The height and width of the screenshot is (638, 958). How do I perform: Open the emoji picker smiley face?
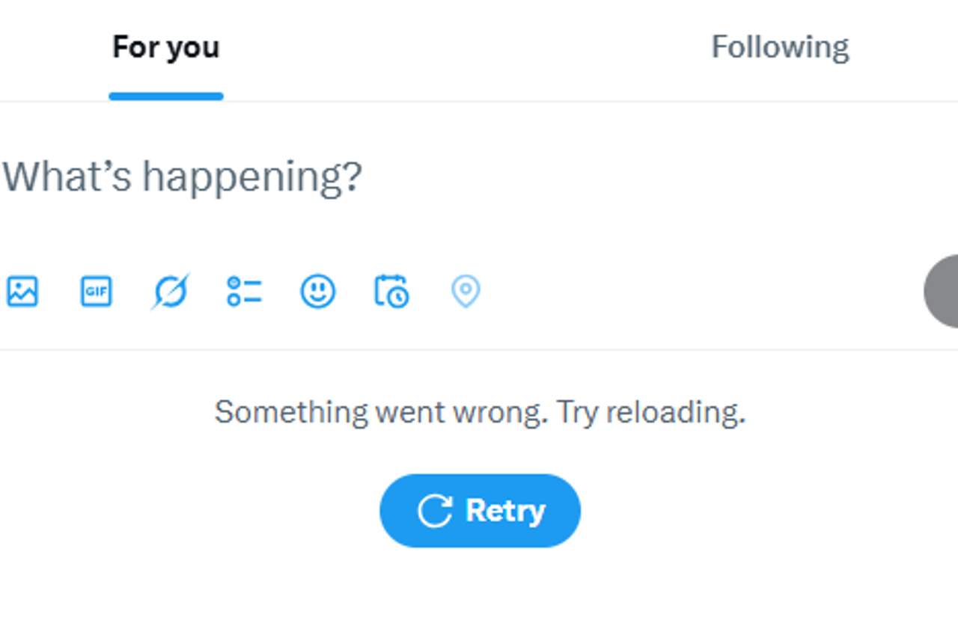click(318, 291)
